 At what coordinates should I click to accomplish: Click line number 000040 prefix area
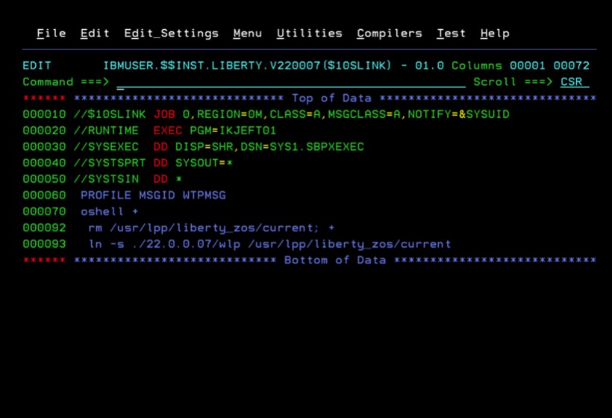(44, 163)
